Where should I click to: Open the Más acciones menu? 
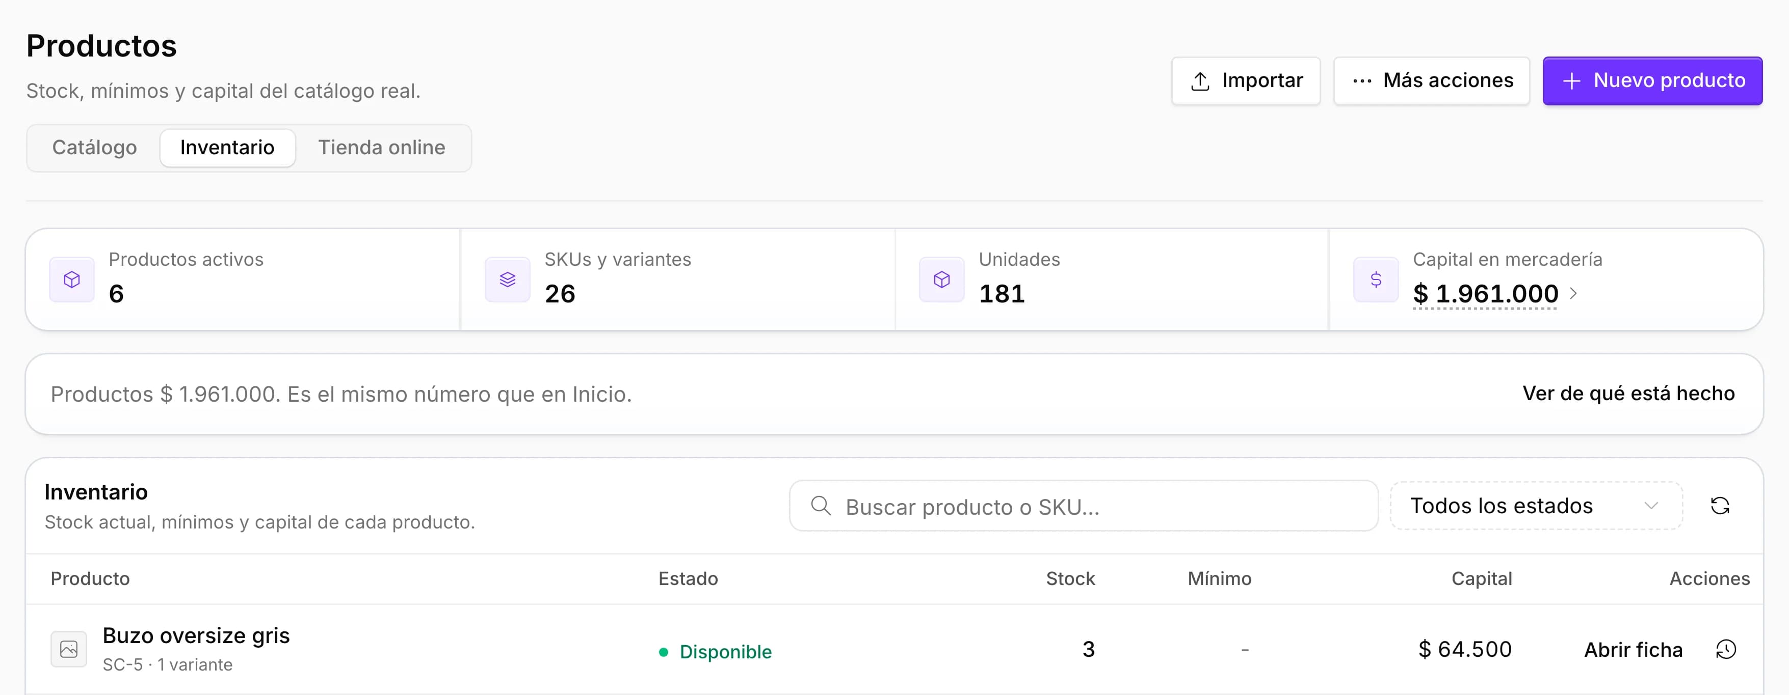click(1431, 80)
